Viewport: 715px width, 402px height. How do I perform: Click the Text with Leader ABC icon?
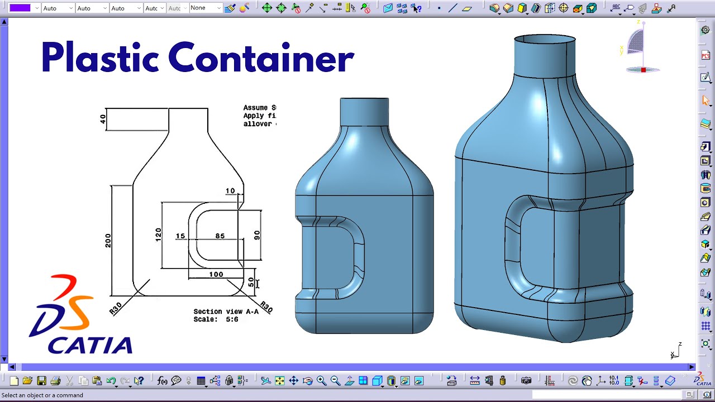616,8
